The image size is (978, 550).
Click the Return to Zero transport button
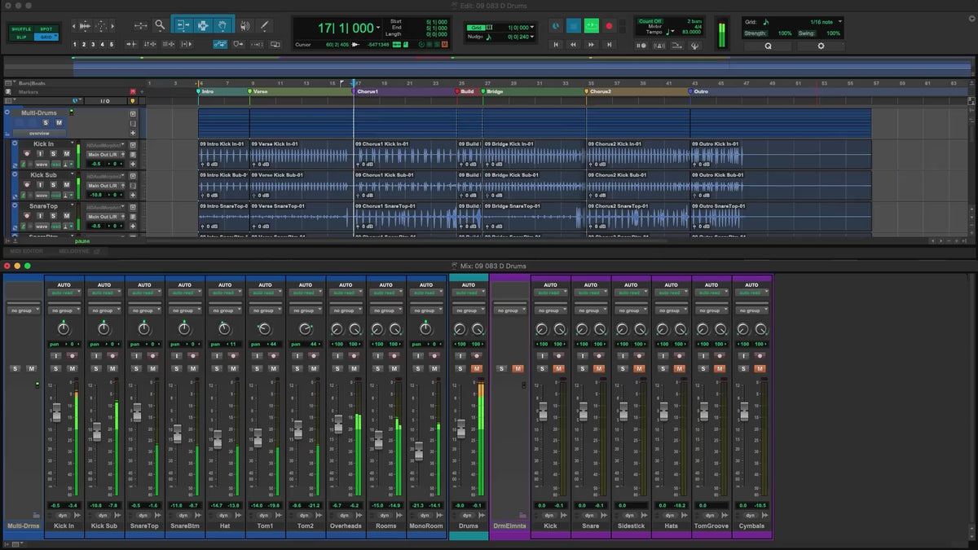[x=557, y=45]
